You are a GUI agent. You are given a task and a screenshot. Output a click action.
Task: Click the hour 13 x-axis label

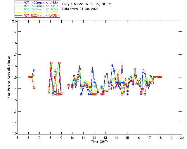[105, 138]
